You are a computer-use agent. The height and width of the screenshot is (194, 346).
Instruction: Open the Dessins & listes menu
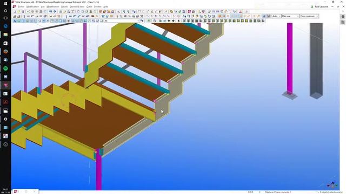(77, 6)
